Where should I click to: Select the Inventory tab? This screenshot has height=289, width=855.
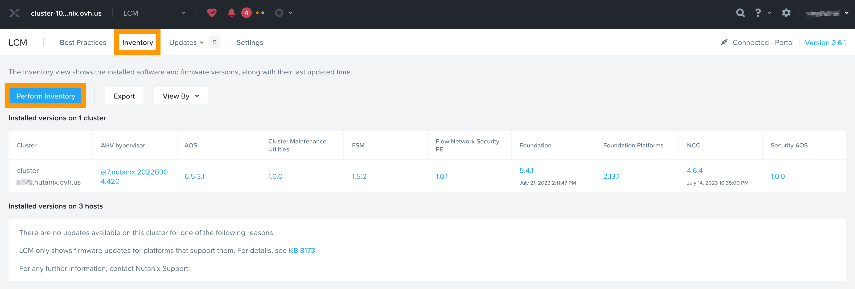click(137, 42)
